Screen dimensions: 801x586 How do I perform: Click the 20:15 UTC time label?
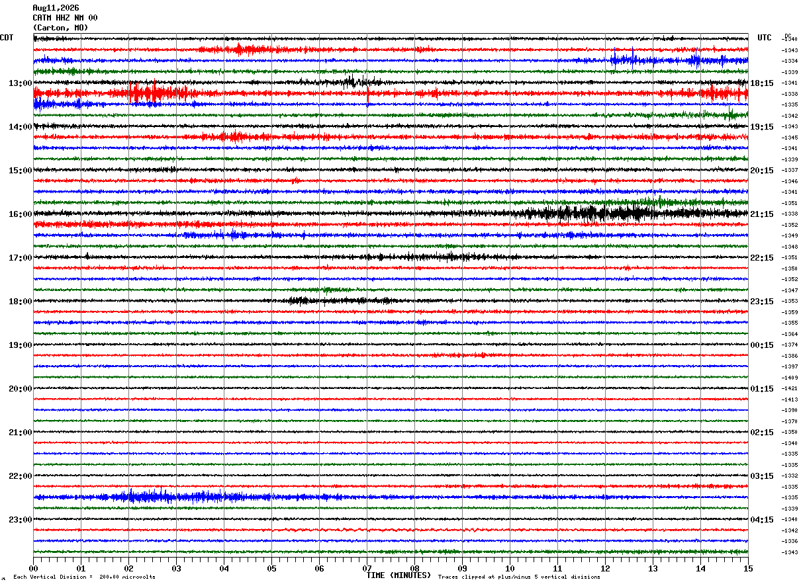[x=762, y=170]
